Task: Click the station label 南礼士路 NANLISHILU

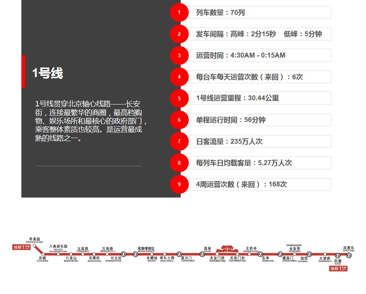Action: [x=167, y=259]
